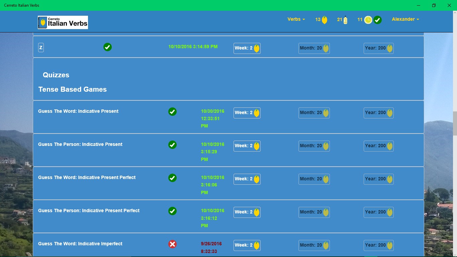Click green check for Guess The Person: Indicative Present
This screenshot has width=457, height=257.
(172, 145)
